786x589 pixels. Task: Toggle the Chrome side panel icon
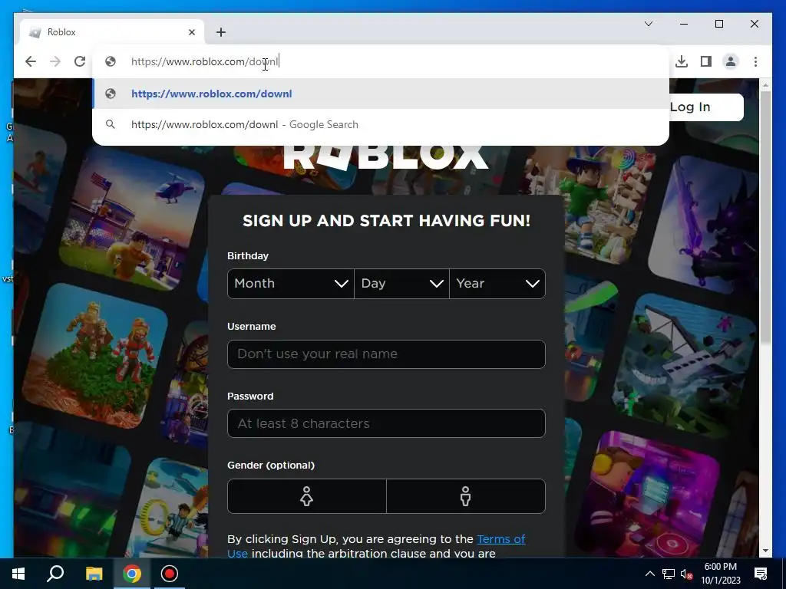[x=706, y=61]
